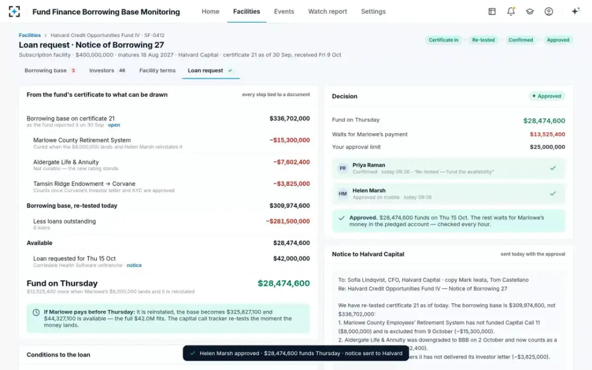Open notifications bell icon
This screenshot has height=370, width=592.
[x=511, y=11]
